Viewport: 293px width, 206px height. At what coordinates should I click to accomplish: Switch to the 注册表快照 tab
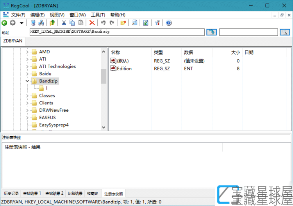pyautogui.click(x=114, y=194)
